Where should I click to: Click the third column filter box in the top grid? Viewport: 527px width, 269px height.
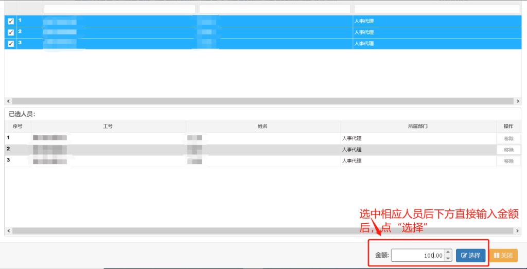tap(436, 9)
